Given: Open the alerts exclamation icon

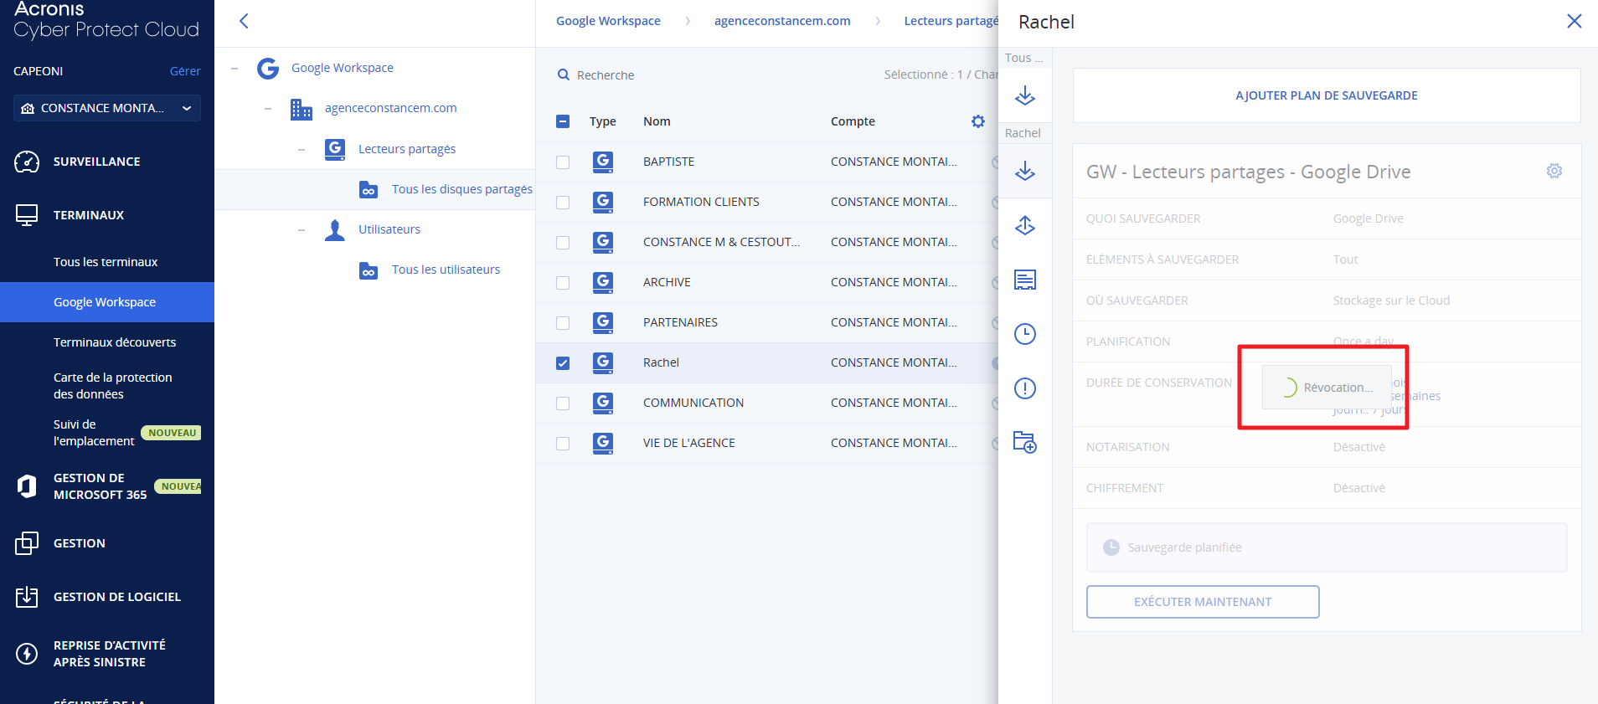Looking at the screenshot, I should click(1025, 388).
